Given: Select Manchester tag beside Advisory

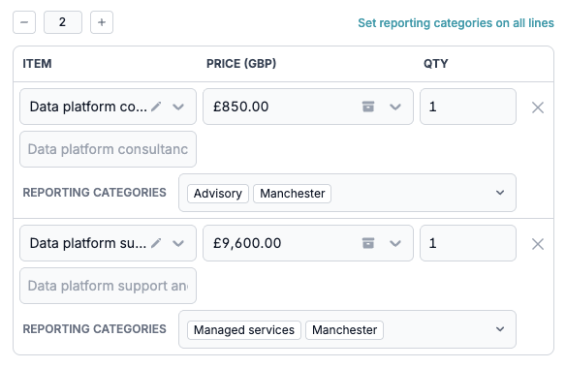Looking at the screenshot, I should (x=292, y=194).
